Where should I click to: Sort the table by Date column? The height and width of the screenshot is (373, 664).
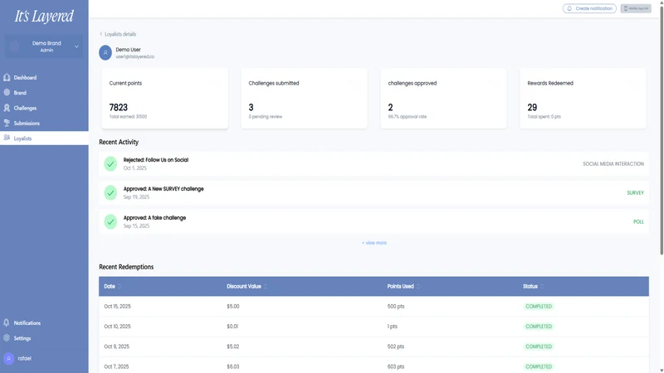tap(120, 286)
